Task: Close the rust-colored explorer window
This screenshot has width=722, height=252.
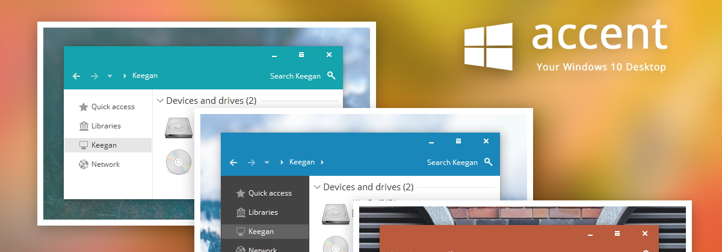Action: 645,233
